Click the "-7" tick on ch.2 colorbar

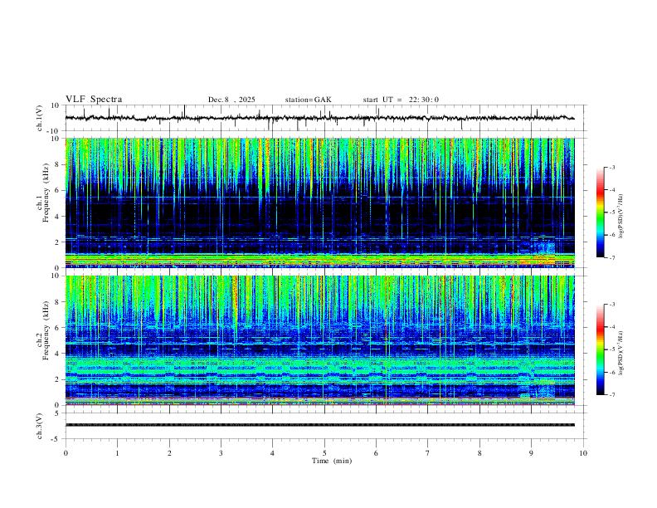(612, 395)
